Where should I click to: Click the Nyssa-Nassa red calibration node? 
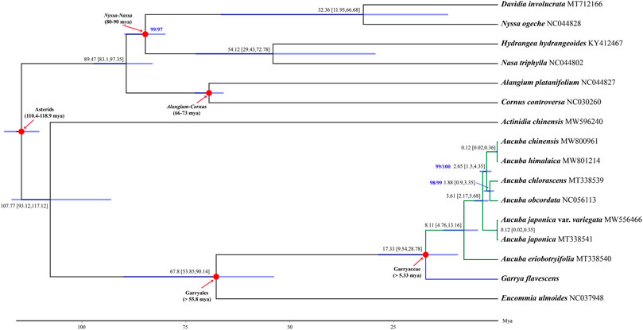(145, 34)
